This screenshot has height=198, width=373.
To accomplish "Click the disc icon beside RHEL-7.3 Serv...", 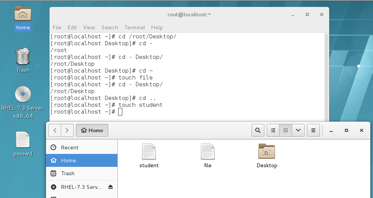I will (54, 187).
